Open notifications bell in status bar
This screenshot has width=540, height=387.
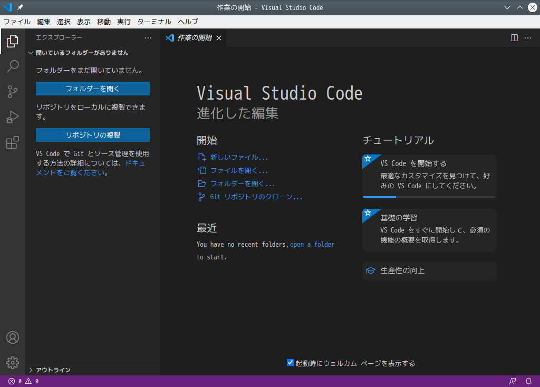click(x=528, y=381)
